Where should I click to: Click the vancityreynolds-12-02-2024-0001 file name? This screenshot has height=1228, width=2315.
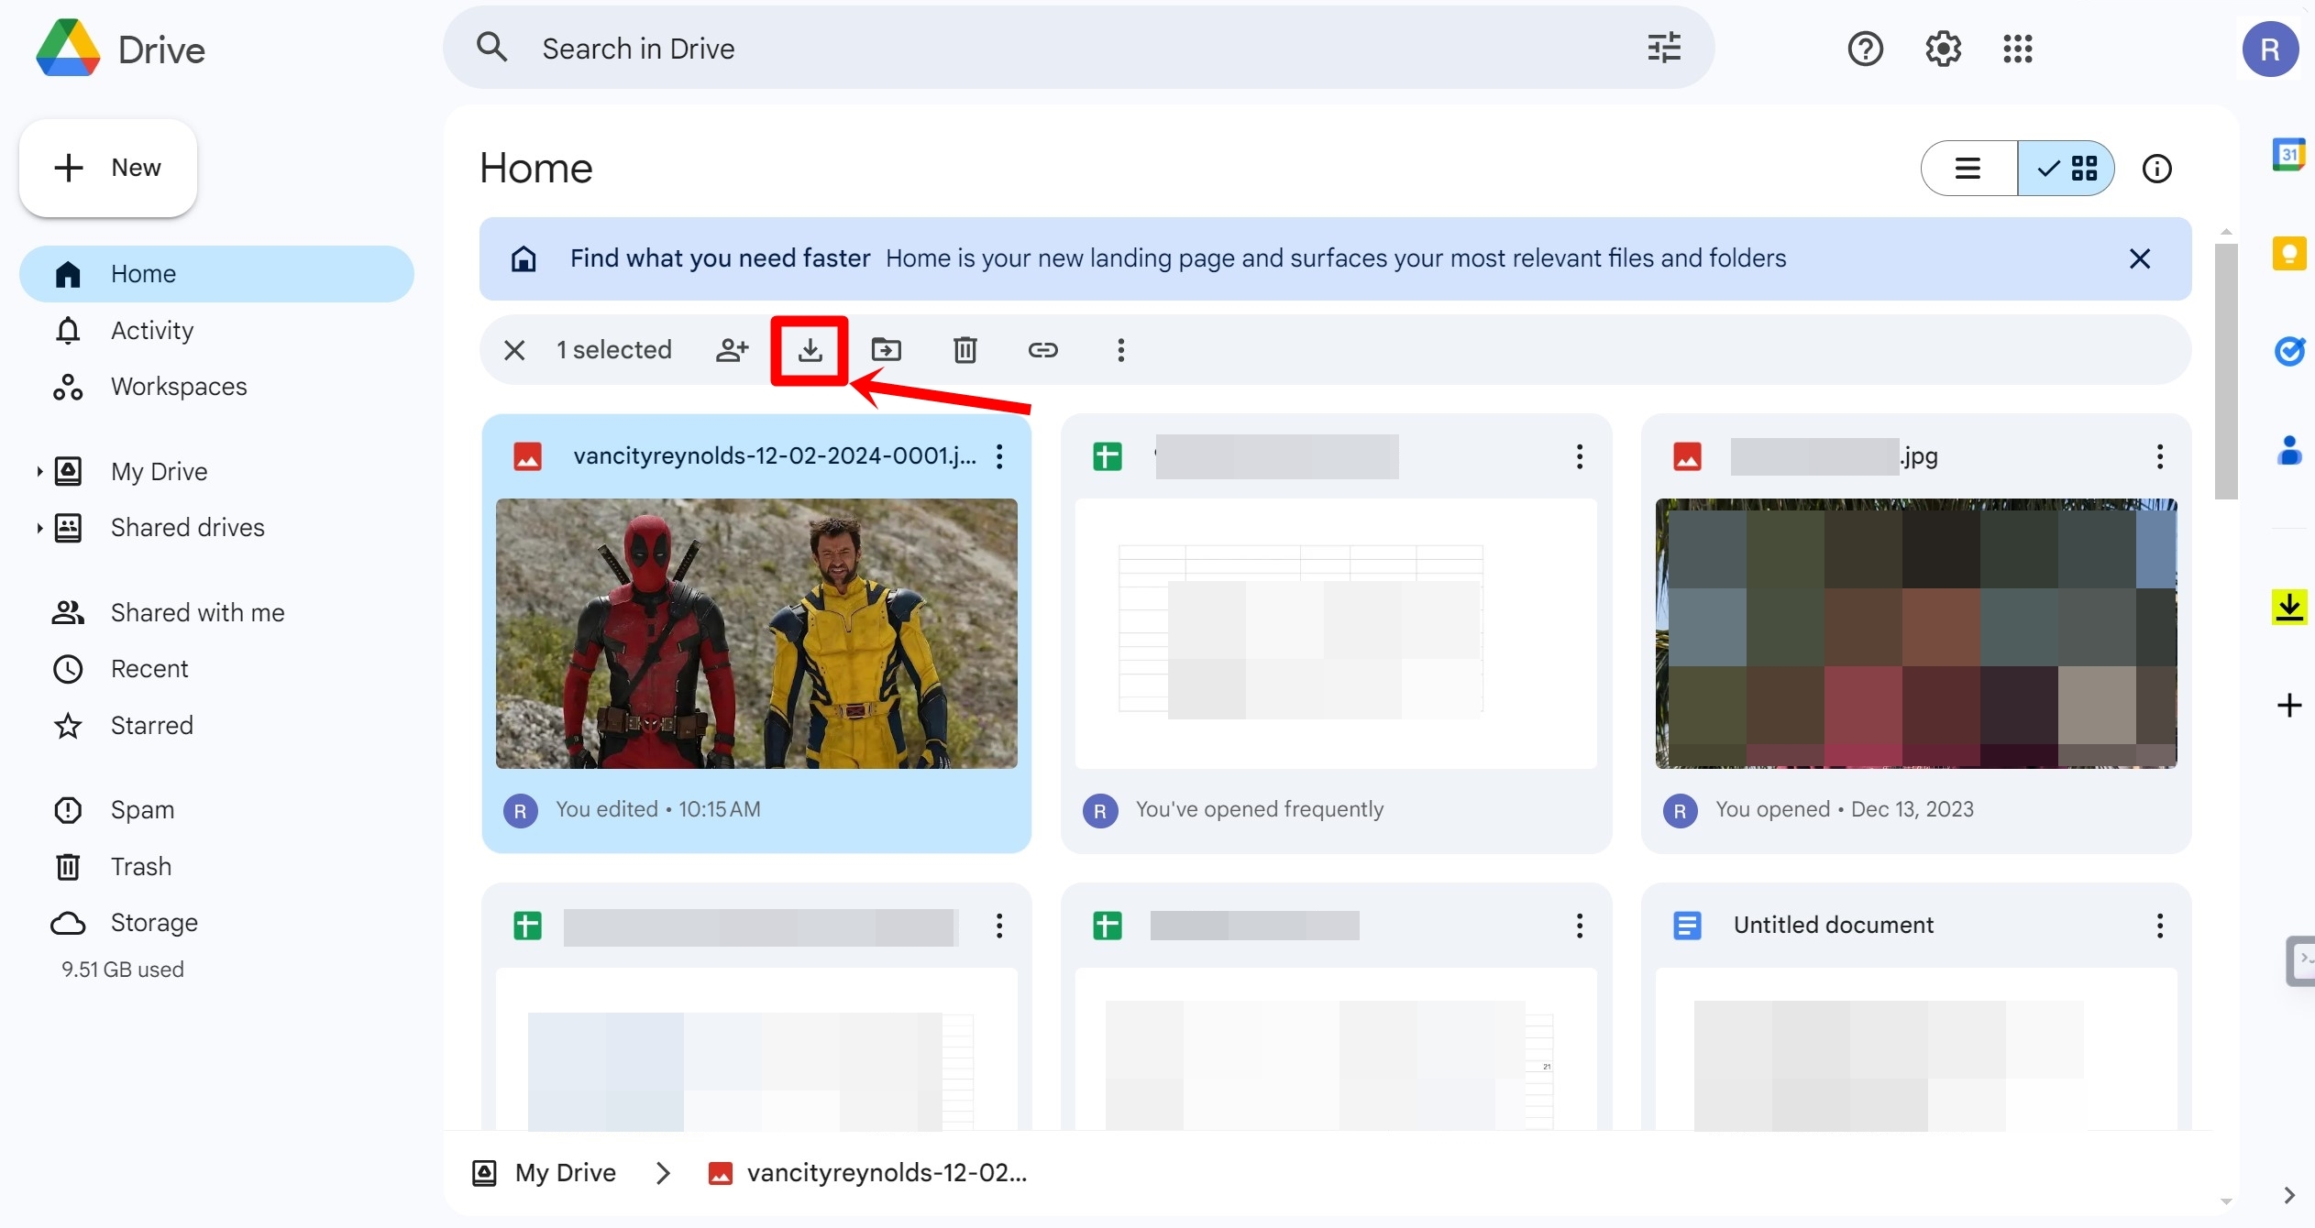coord(775,455)
